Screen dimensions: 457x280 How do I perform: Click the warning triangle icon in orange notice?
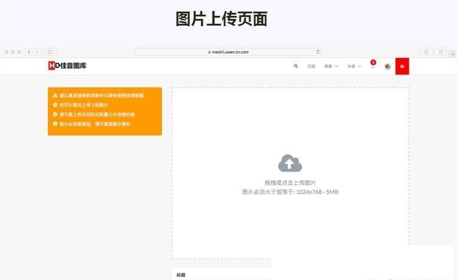[x=55, y=96]
